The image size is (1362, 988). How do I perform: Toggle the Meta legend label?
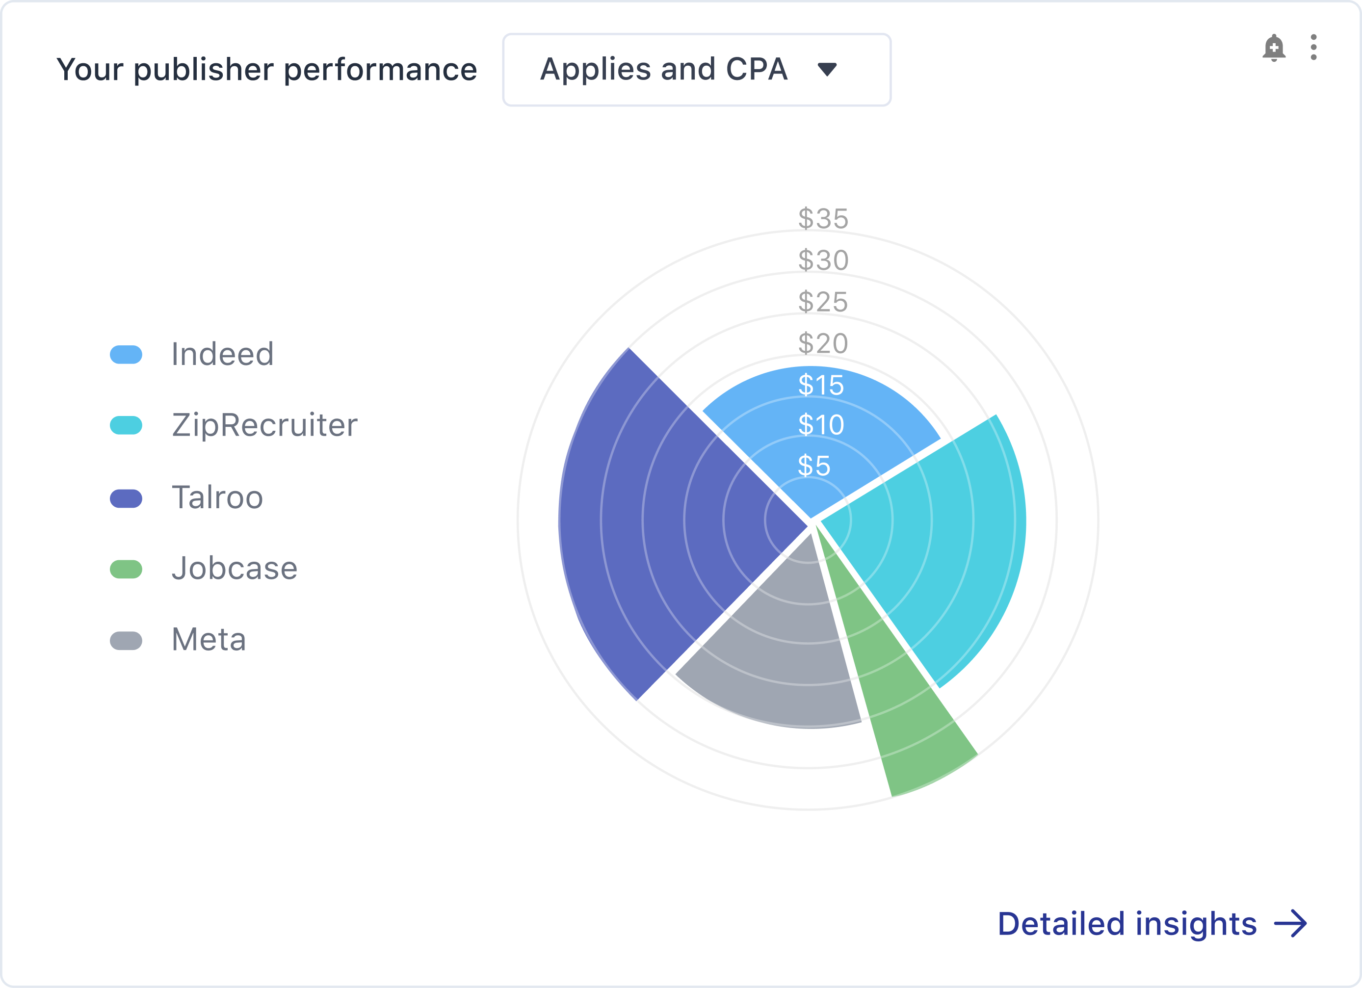(x=209, y=639)
